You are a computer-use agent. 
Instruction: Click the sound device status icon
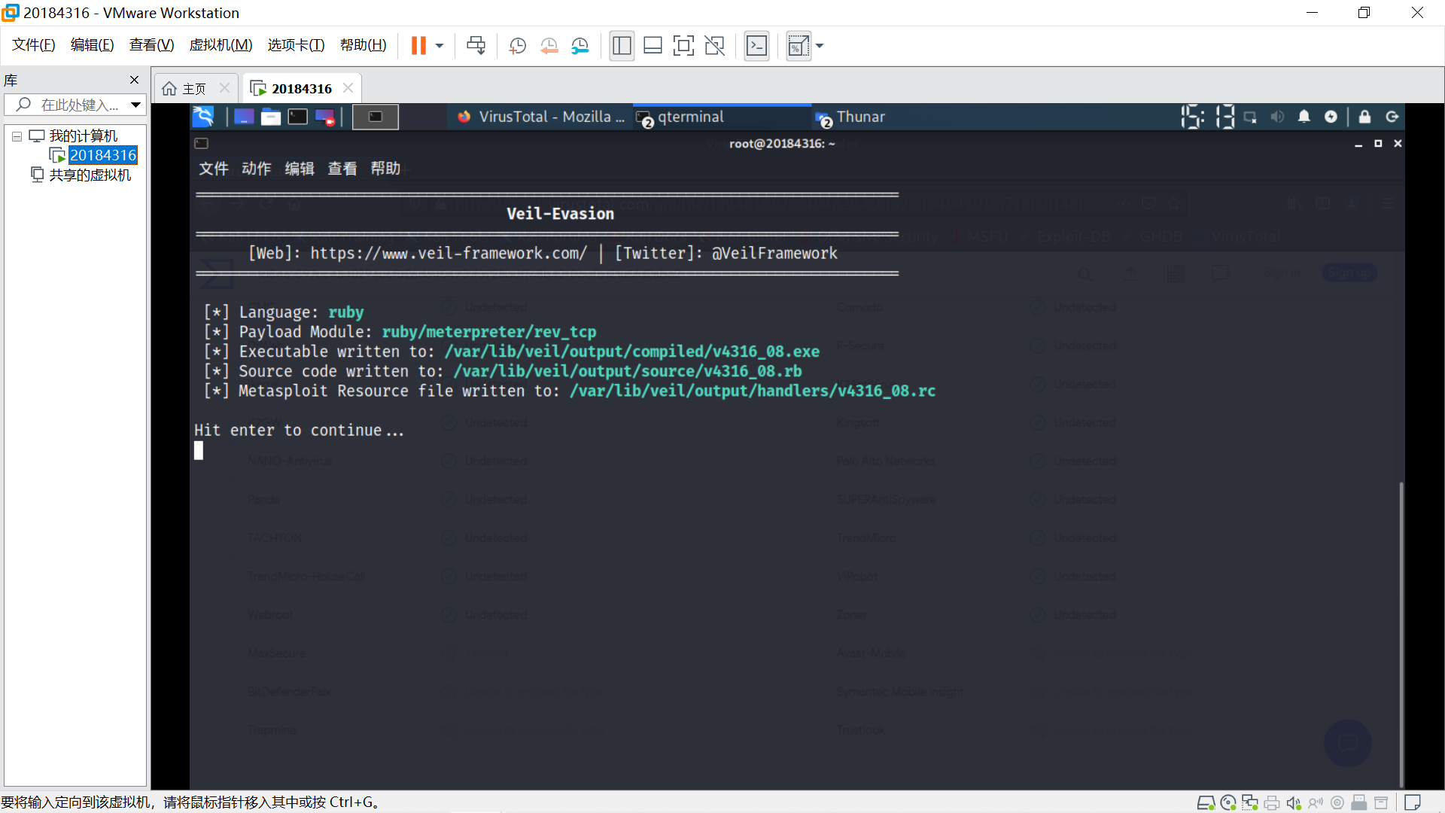coord(1293,803)
